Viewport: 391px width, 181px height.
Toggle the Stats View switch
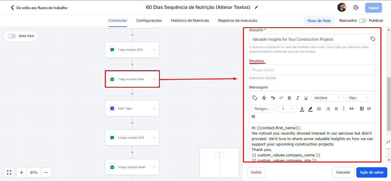point(12,36)
